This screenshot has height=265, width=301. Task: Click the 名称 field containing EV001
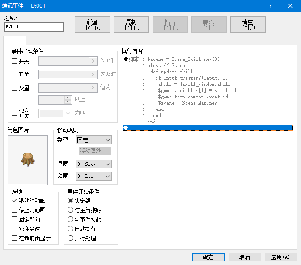pos(34,27)
